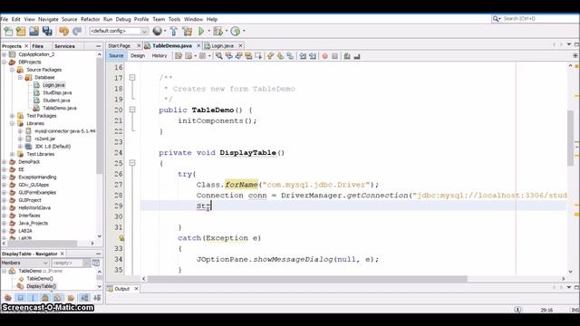Switch to the Design view button
The image size is (580, 326).
[x=138, y=56]
